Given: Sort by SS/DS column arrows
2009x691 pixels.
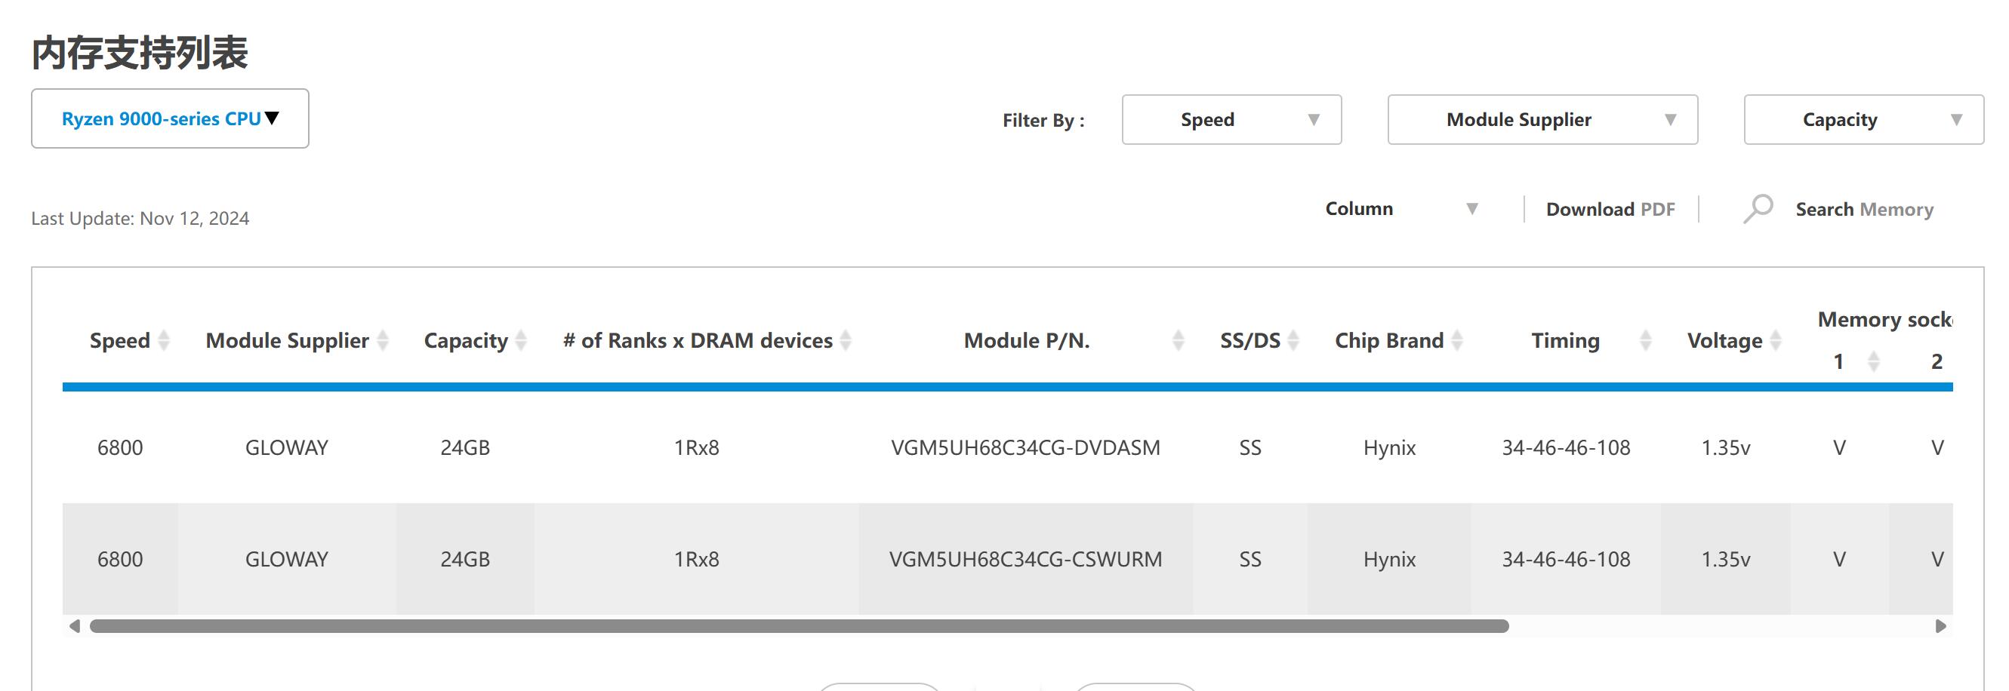Looking at the screenshot, I should [1294, 340].
